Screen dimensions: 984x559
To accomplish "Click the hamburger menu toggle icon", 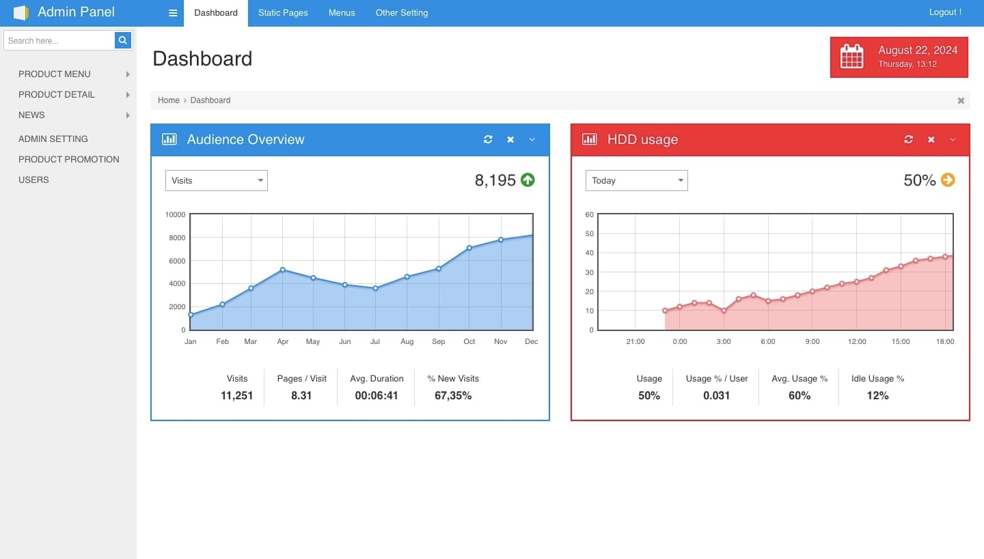I will click(173, 13).
